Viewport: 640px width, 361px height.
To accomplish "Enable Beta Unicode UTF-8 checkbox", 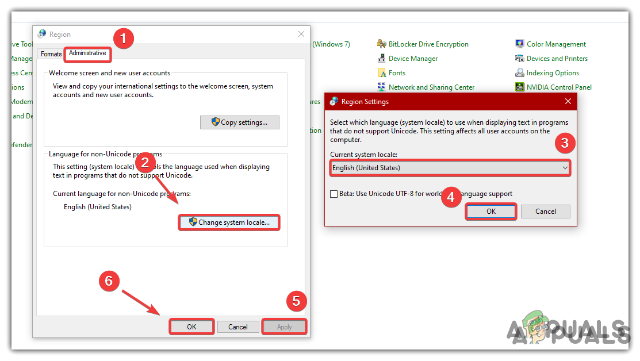I will [334, 194].
